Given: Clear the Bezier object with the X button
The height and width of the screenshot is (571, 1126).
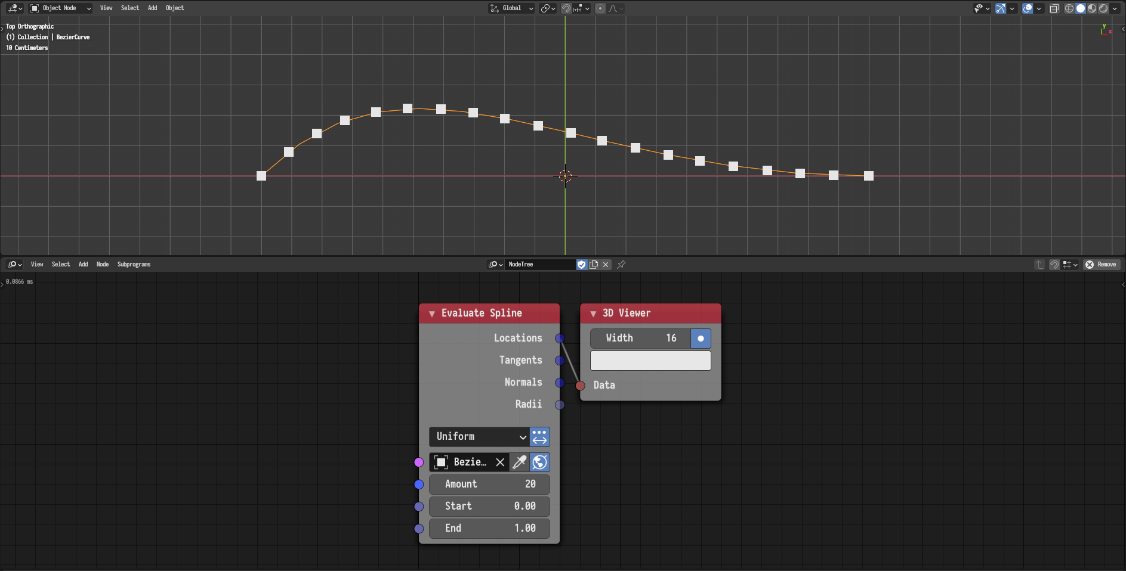Looking at the screenshot, I should [500, 462].
